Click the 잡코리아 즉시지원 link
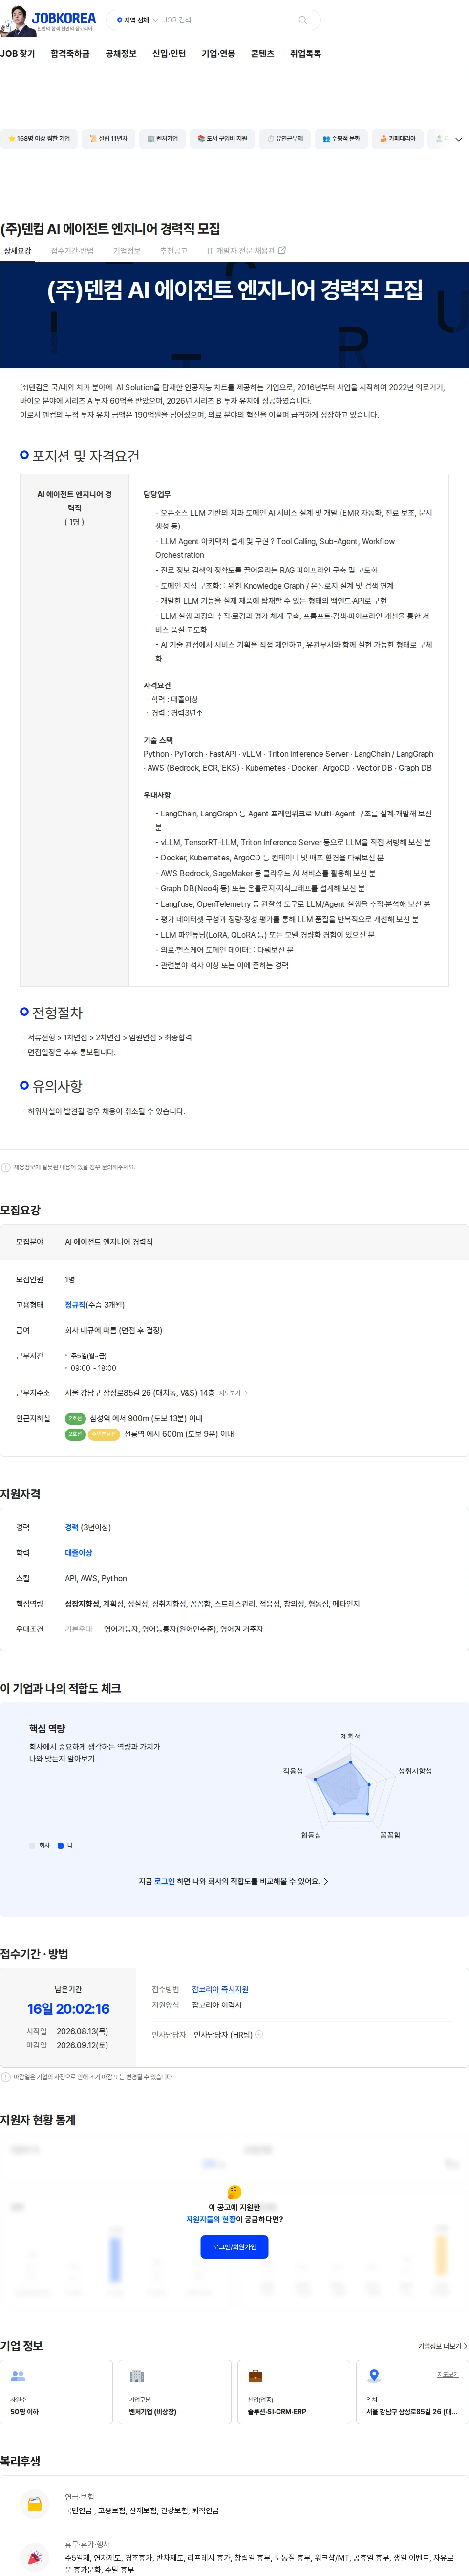The width and height of the screenshot is (469, 2576). point(220,1989)
